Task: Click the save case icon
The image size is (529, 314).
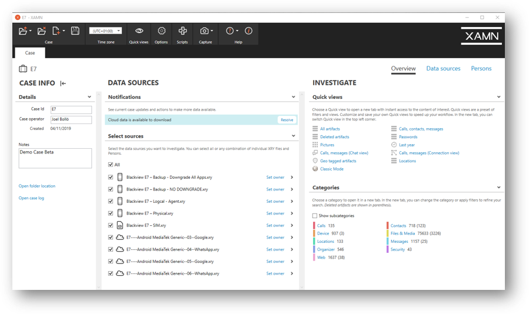Action: (75, 31)
